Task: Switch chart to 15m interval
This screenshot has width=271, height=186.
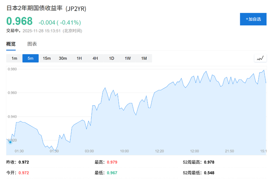Action: [x=46, y=58]
